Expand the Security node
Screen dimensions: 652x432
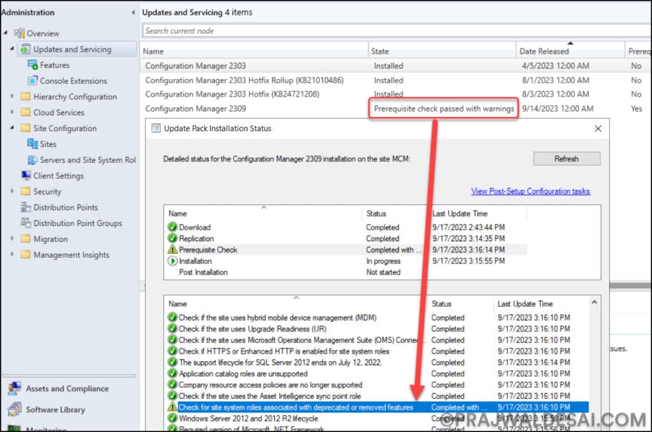tap(12, 191)
